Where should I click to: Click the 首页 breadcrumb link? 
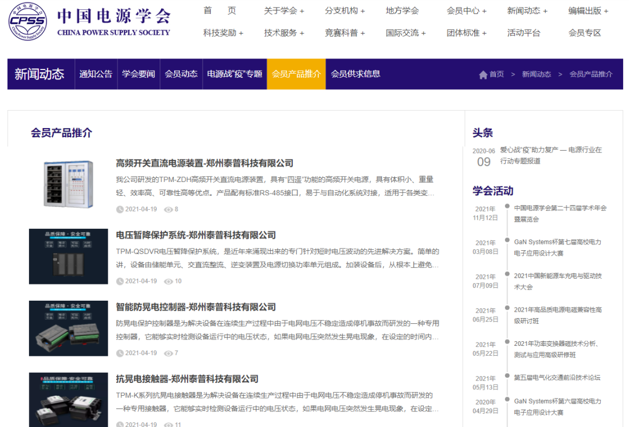pyautogui.click(x=496, y=74)
